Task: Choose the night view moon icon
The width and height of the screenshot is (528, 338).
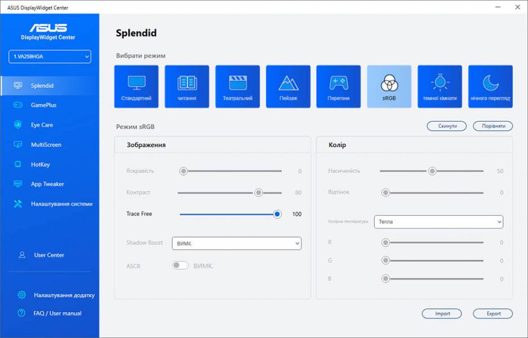Action: [x=490, y=83]
